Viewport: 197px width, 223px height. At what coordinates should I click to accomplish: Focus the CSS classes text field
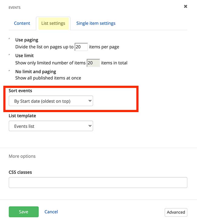coord(98,182)
